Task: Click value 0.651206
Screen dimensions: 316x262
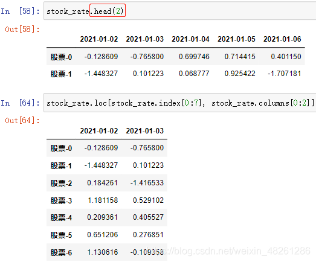Action: click(x=102, y=235)
